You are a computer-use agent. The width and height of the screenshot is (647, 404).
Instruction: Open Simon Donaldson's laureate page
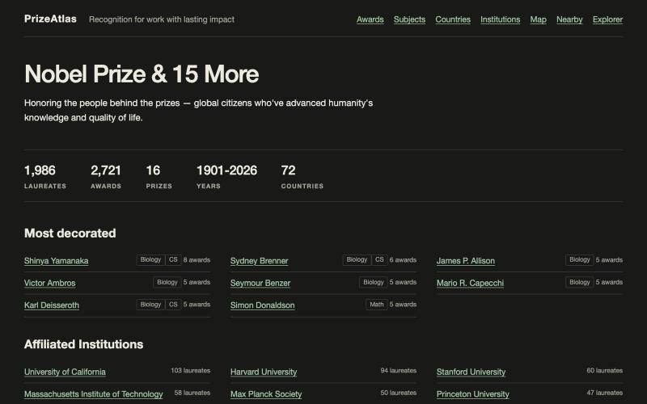tap(262, 305)
